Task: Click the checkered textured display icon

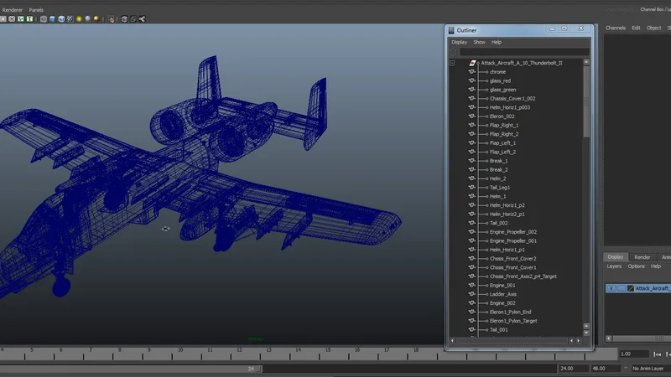Action: (x=70, y=18)
